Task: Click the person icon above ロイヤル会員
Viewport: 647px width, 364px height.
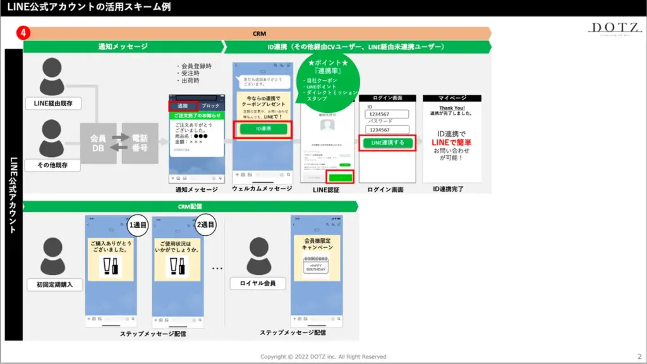Action: (258, 255)
